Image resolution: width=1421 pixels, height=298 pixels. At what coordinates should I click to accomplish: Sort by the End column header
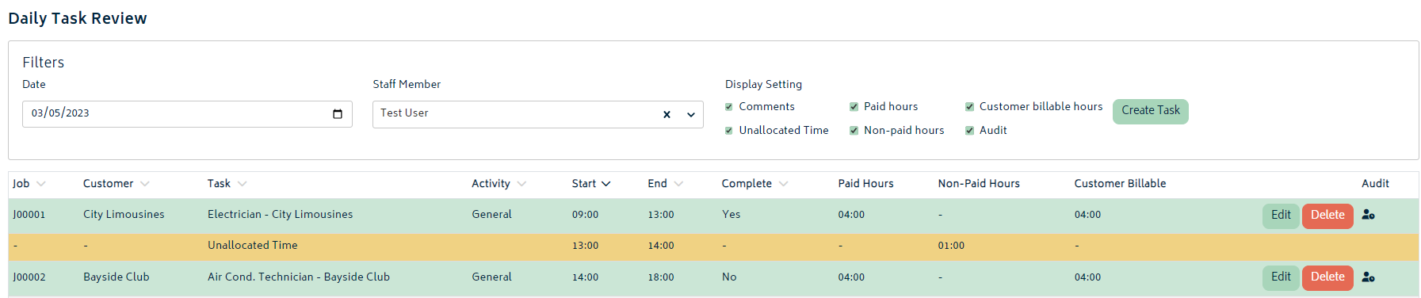point(665,184)
